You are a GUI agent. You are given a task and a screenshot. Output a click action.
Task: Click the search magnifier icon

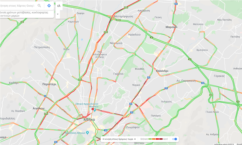39,6
